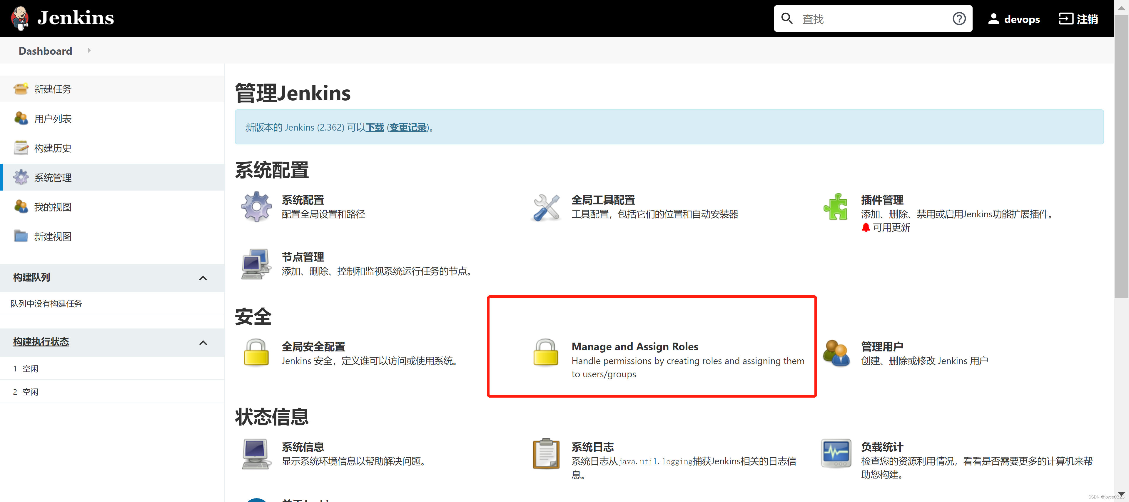Click the 下载 link for Jenkins 2.362
The image size is (1129, 502).
(x=375, y=127)
